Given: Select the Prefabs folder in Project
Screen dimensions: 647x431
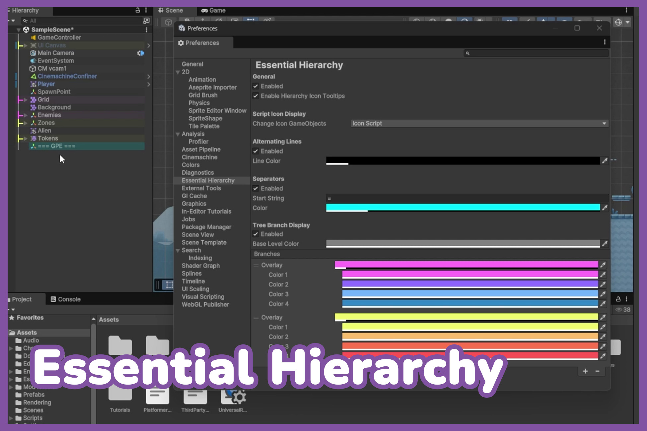Looking at the screenshot, I should 34,395.
